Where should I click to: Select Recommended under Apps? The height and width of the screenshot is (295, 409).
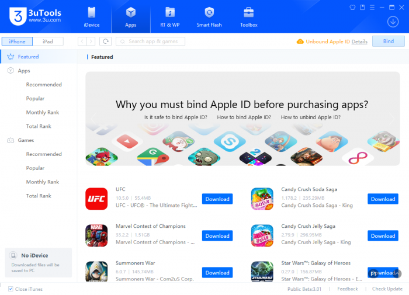point(44,85)
